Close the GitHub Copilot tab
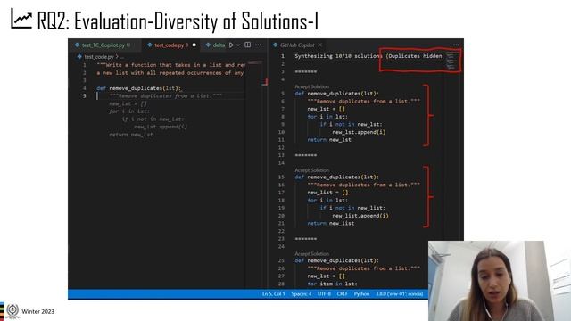The height and width of the screenshot is (321, 571). [320, 45]
